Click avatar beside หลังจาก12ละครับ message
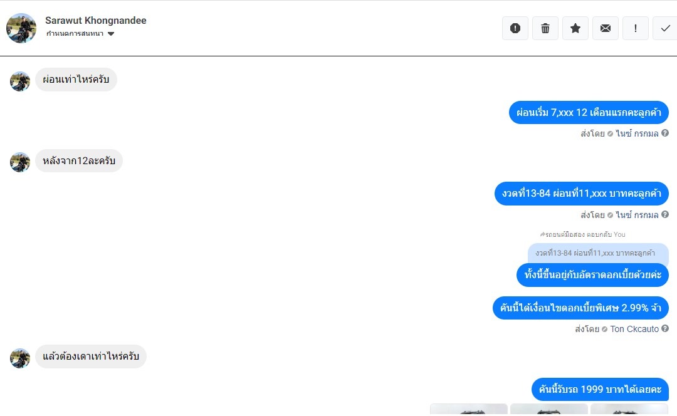This screenshot has height=416, width=677. pyautogui.click(x=20, y=162)
